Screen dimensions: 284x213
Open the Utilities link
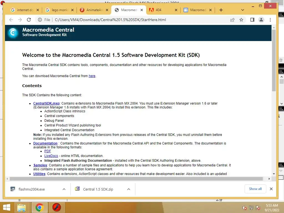click(39, 174)
